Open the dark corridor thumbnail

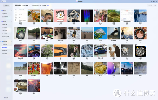point(60,68)
